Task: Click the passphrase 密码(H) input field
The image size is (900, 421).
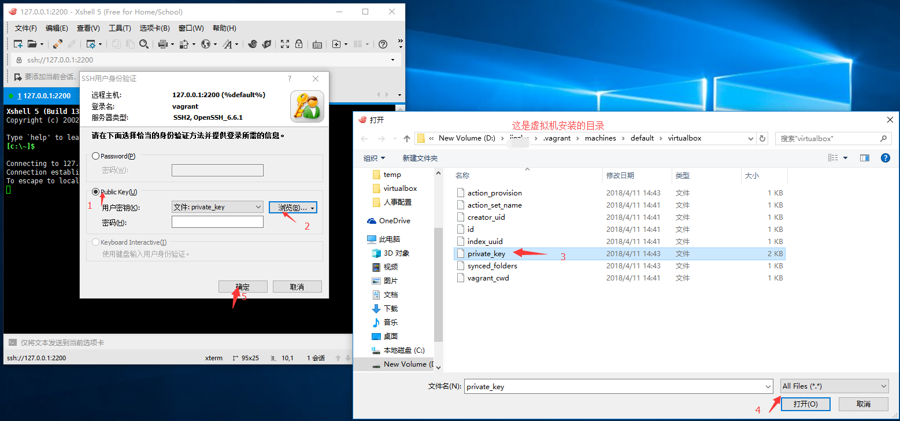Action: point(217,222)
